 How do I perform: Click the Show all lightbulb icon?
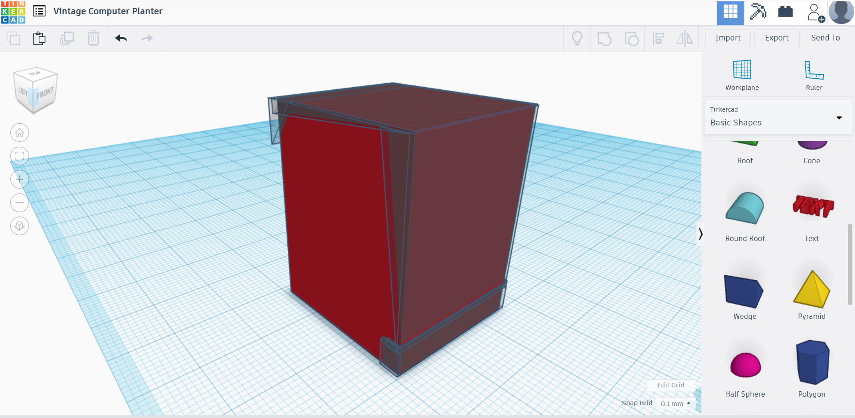click(577, 39)
